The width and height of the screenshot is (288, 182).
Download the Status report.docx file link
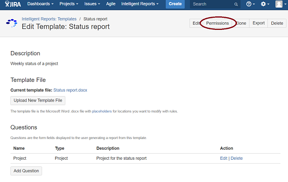[x=70, y=90]
